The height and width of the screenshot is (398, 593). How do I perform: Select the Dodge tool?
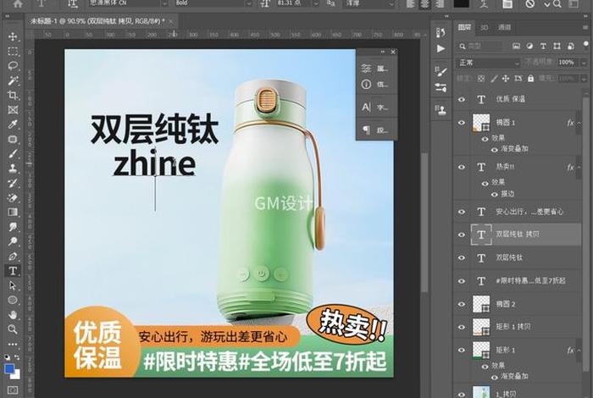[x=13, y=241]
